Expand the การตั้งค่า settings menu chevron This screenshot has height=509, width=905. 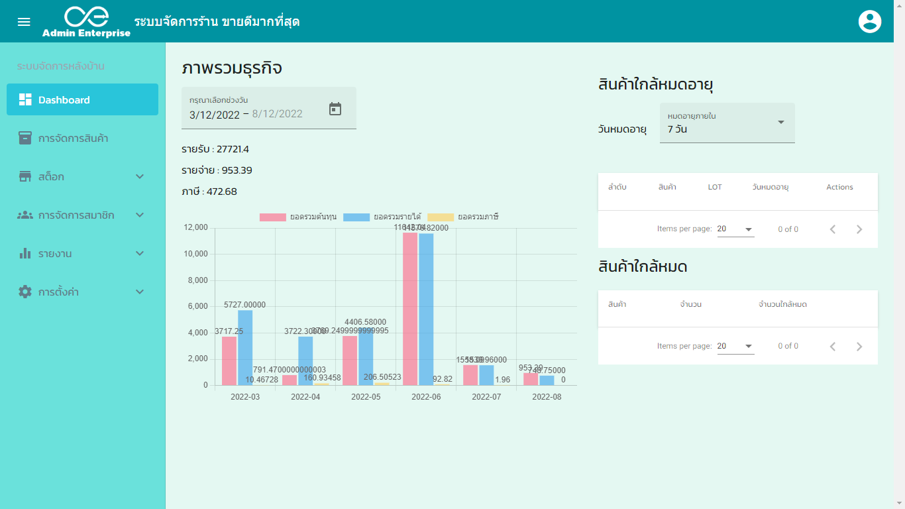click(139, 292)
